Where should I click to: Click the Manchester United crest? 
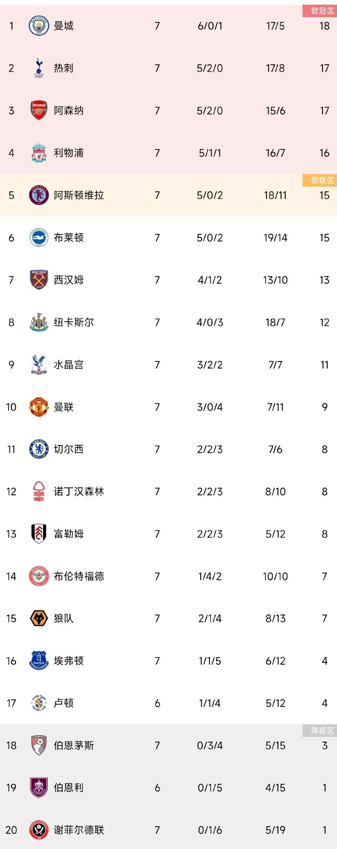pos(39,407)
